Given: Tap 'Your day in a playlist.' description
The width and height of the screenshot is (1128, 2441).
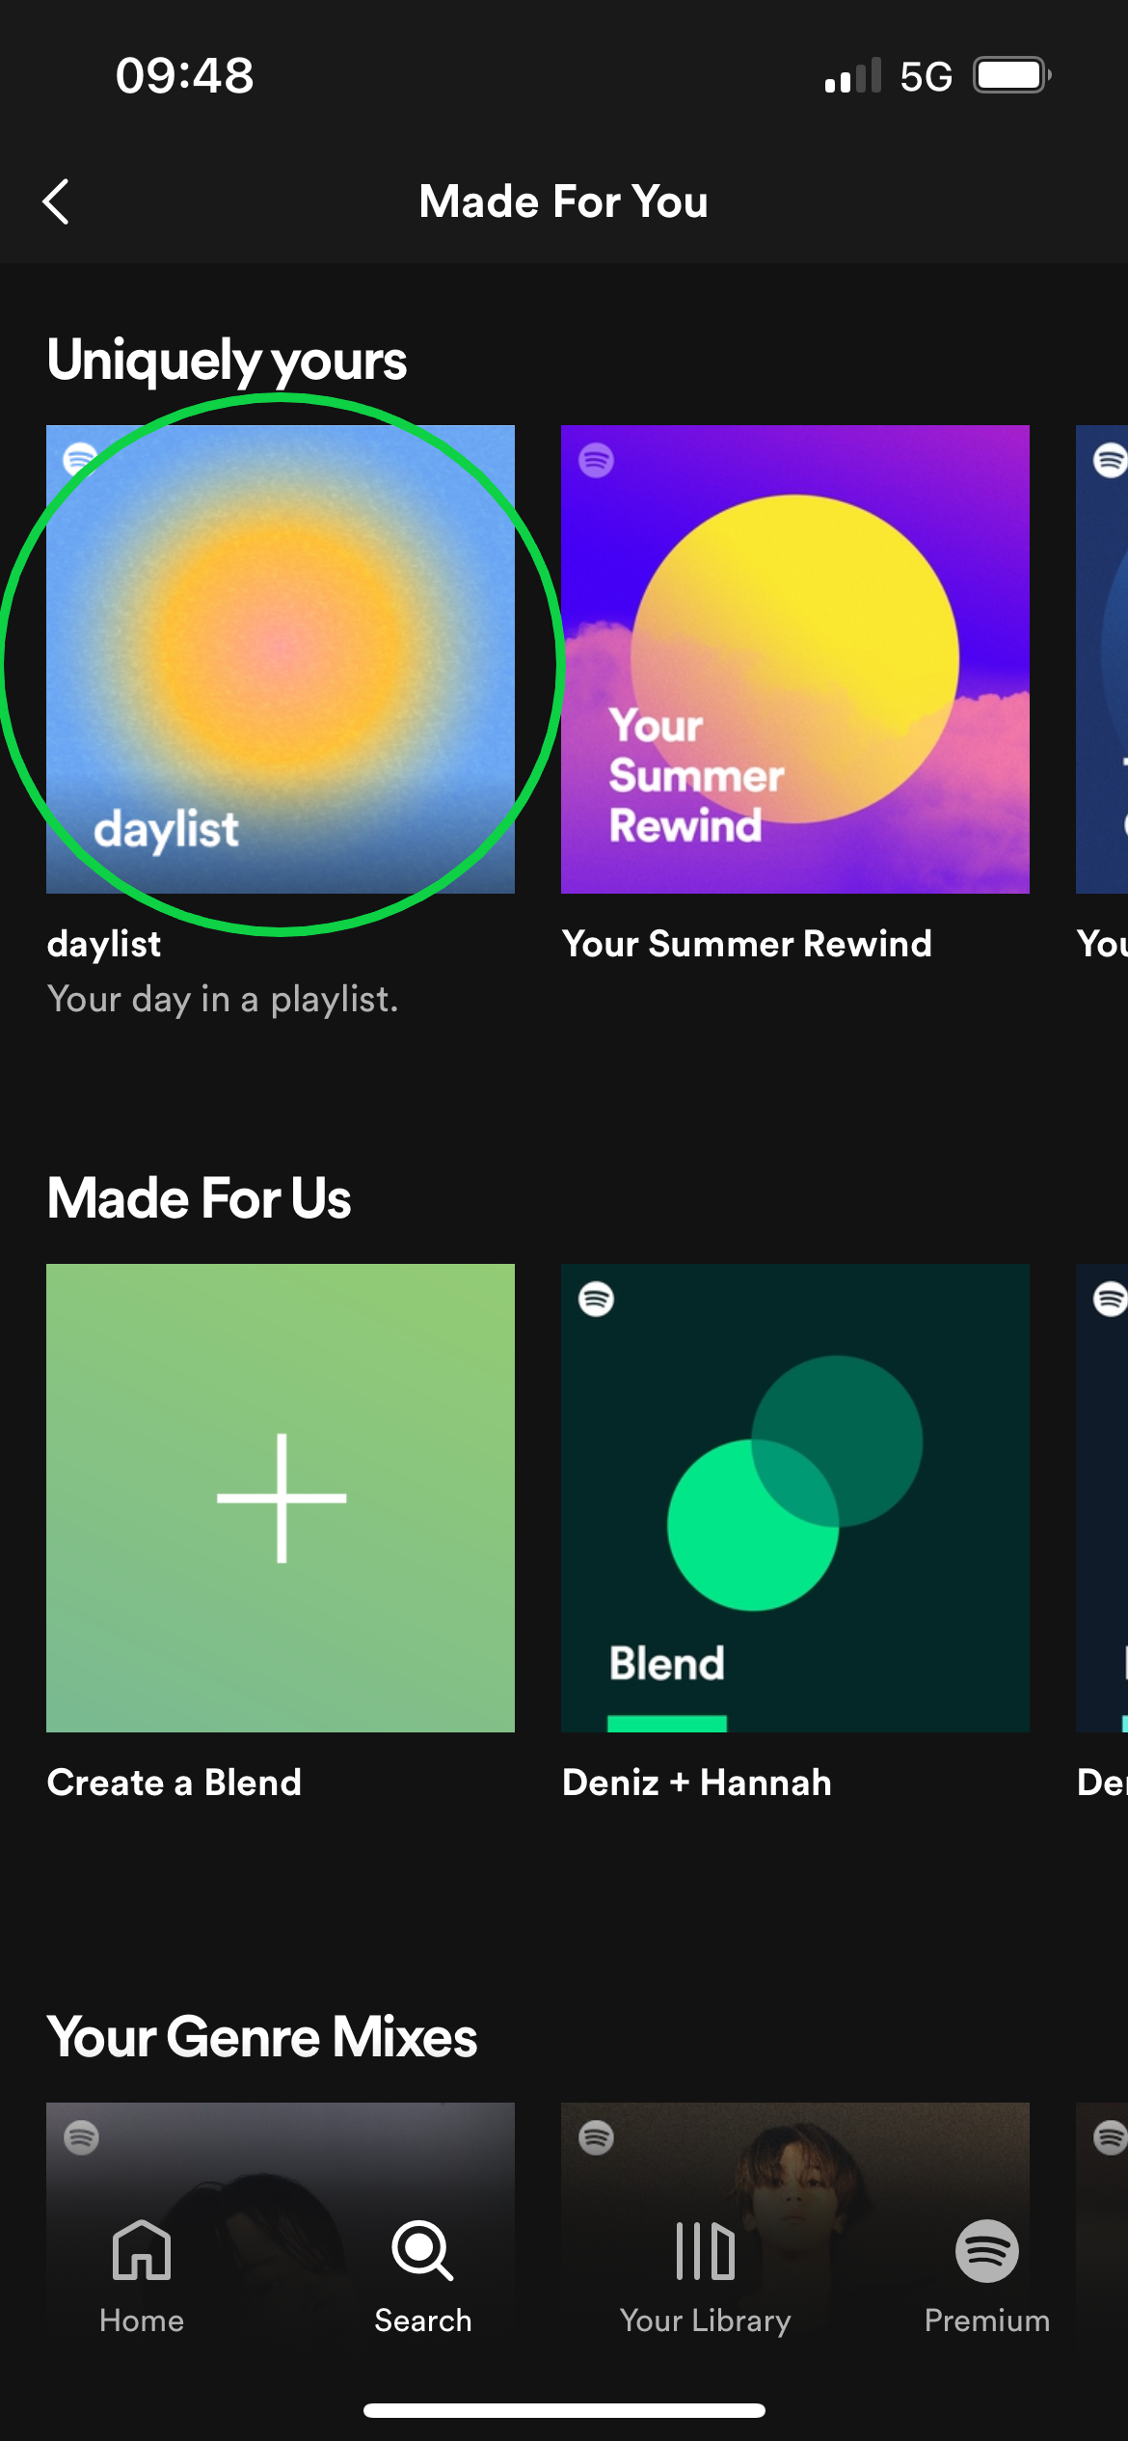Looking at the screenshot, I should (223, 1000).
